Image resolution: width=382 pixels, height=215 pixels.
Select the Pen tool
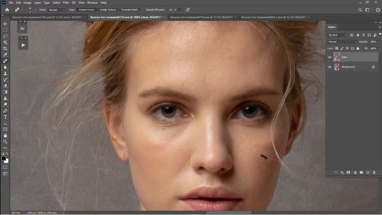pos(5,110)
